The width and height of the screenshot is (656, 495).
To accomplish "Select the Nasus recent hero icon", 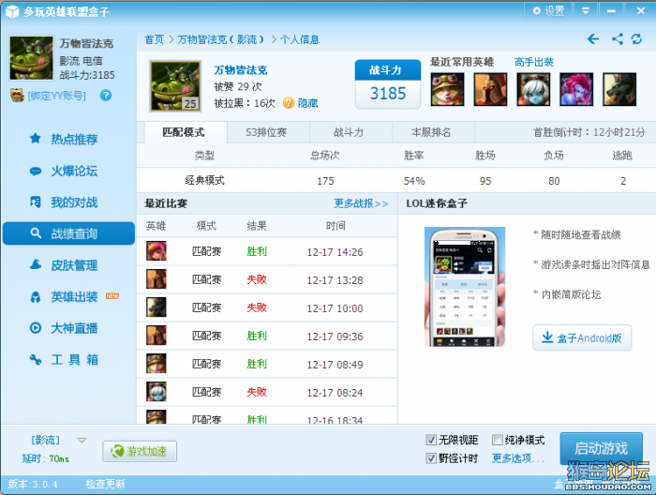I will (619, 89).
